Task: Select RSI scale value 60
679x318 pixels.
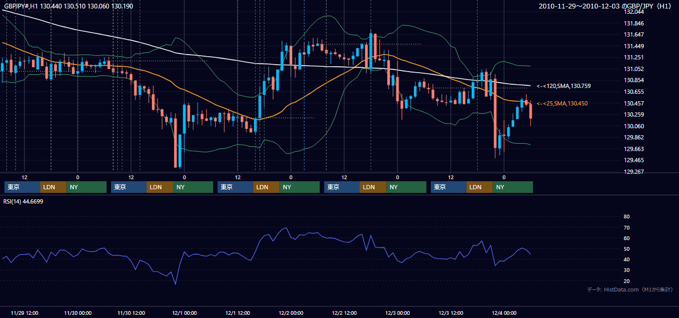Action: pyautogui.click(x=626, y=238)
